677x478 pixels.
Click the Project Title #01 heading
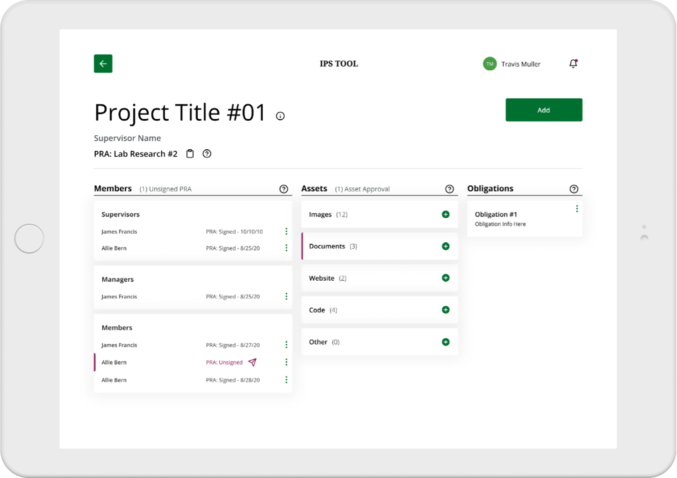pyautogui.click(x=180, y=113)
